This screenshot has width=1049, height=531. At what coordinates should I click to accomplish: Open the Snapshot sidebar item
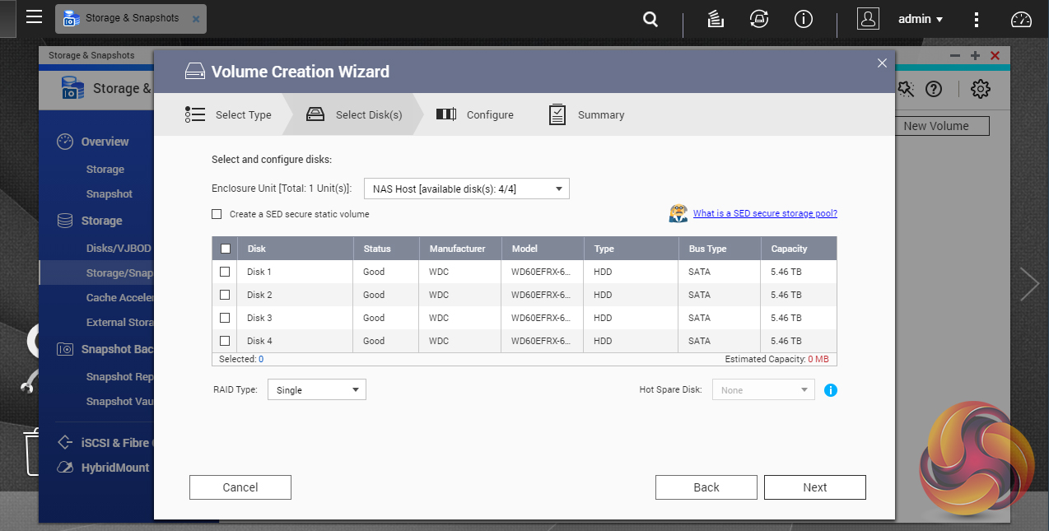[109, 194]
